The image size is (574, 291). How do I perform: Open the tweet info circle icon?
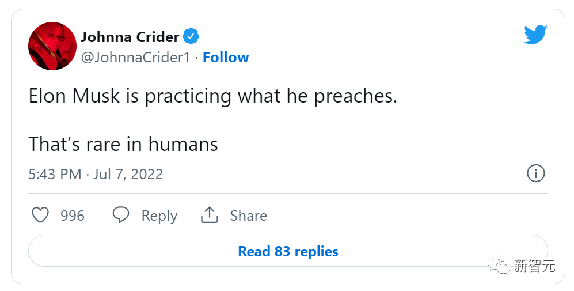pos(535,173)
